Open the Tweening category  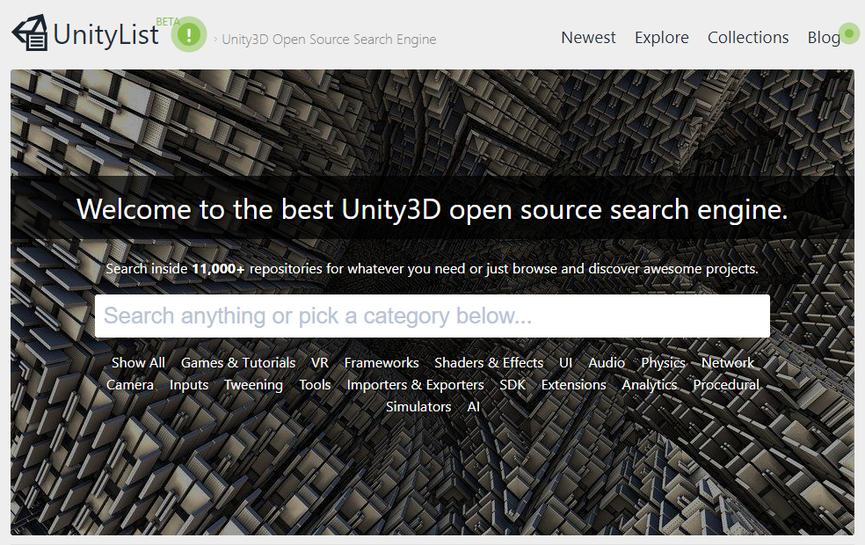(253, 385)
